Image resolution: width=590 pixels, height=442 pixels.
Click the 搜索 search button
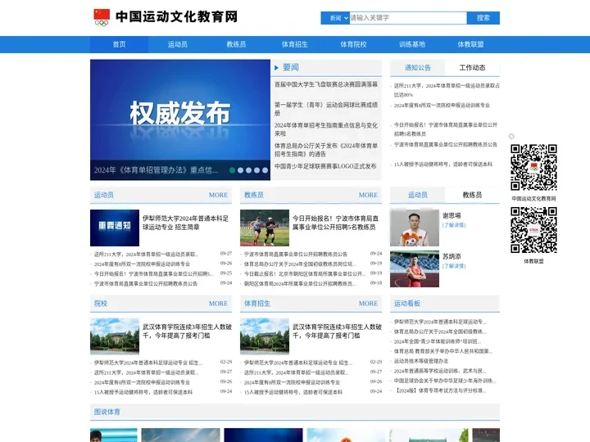point(483,18)
